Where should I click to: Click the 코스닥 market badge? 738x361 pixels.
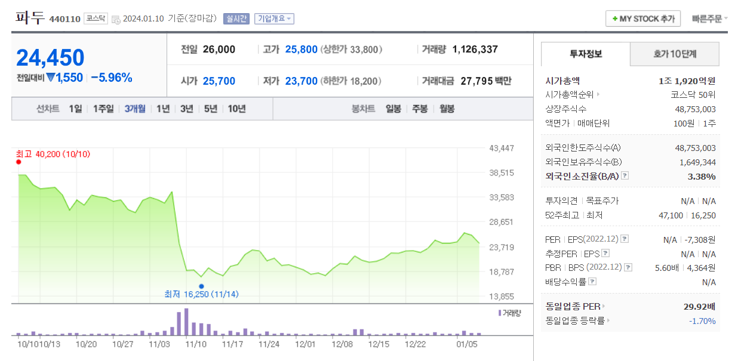[96, 18]
